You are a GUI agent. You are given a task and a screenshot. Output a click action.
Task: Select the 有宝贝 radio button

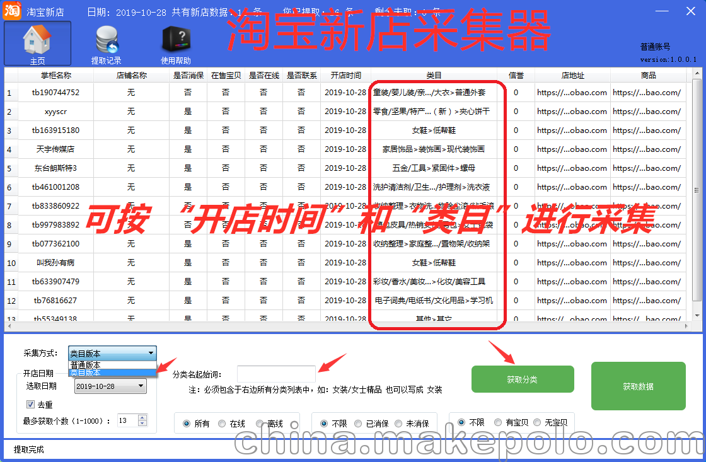(x=497, y=422)
